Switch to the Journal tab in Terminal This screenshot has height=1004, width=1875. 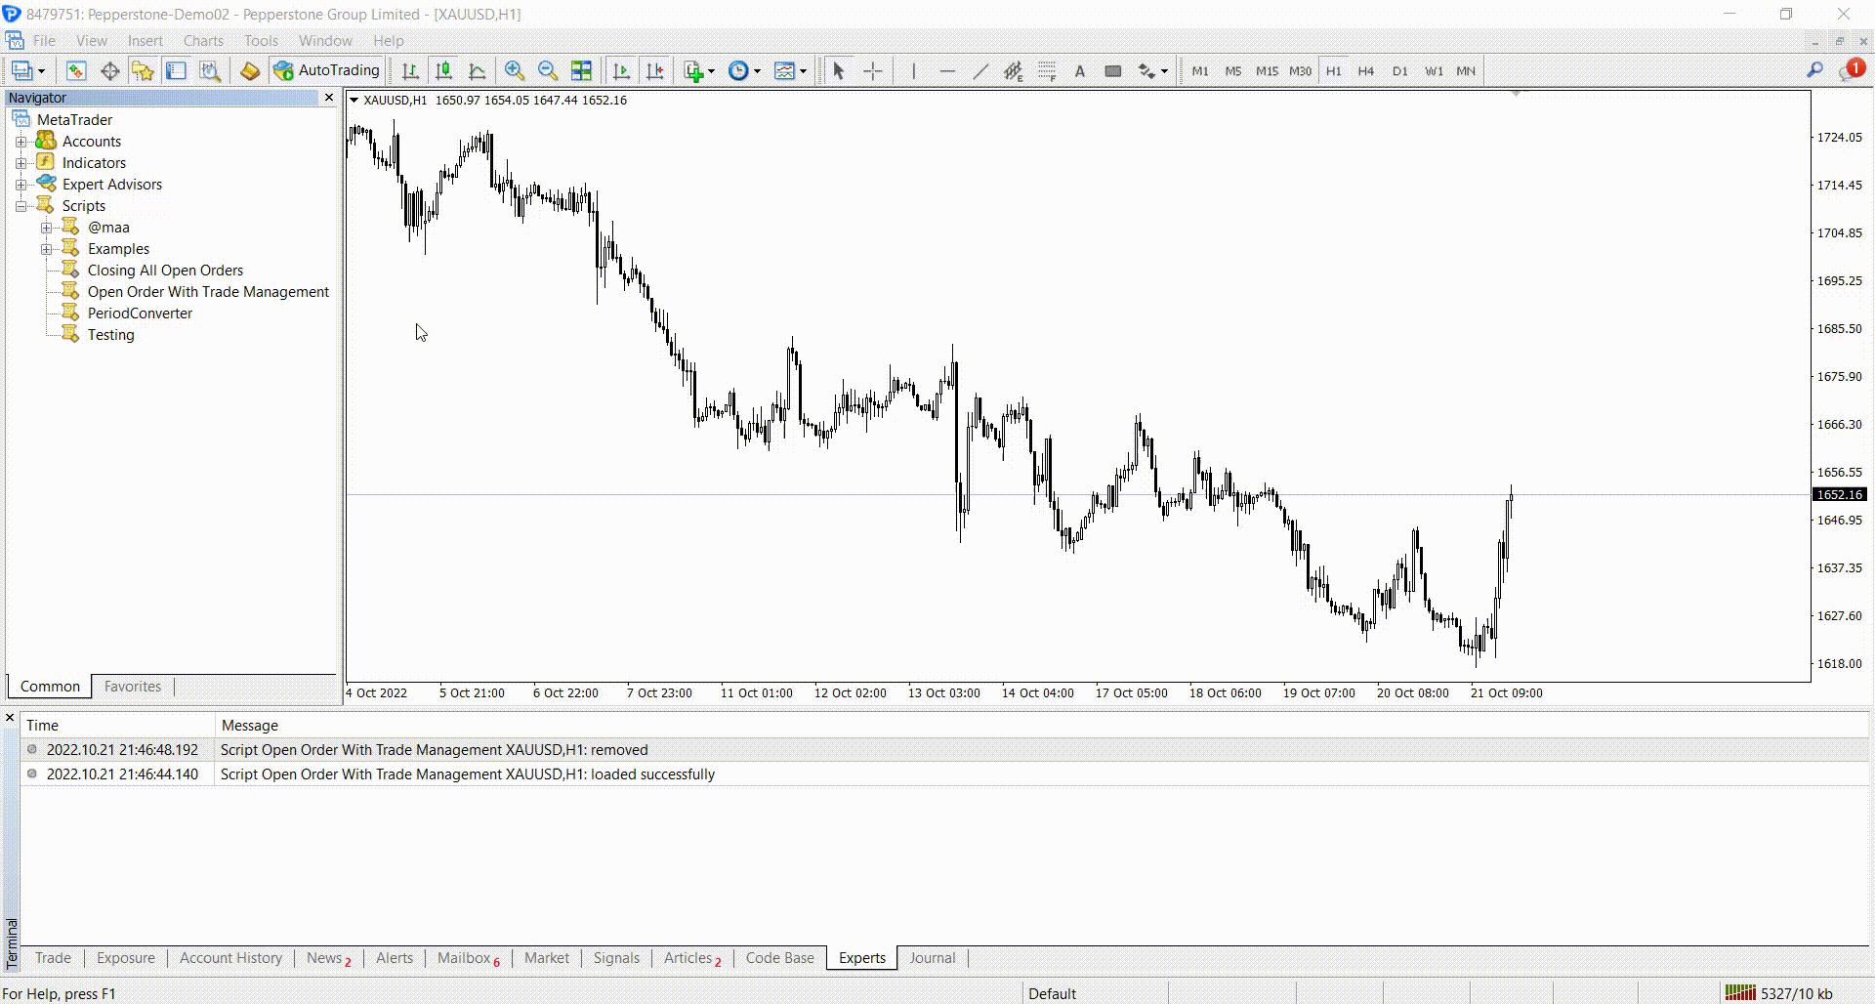point(931,958)
